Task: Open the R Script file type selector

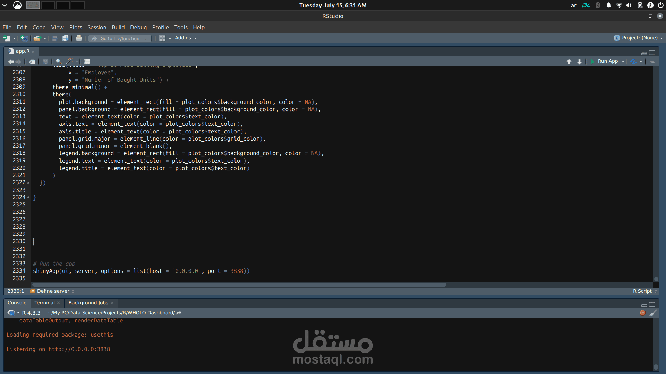Action: pos(644,291)
